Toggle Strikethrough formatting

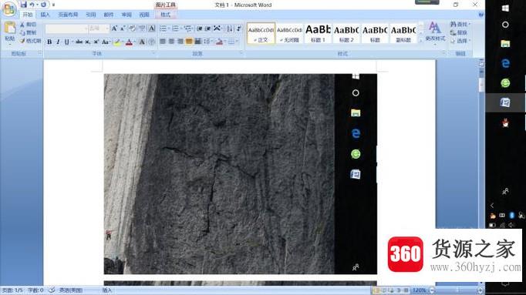point(79,42)
